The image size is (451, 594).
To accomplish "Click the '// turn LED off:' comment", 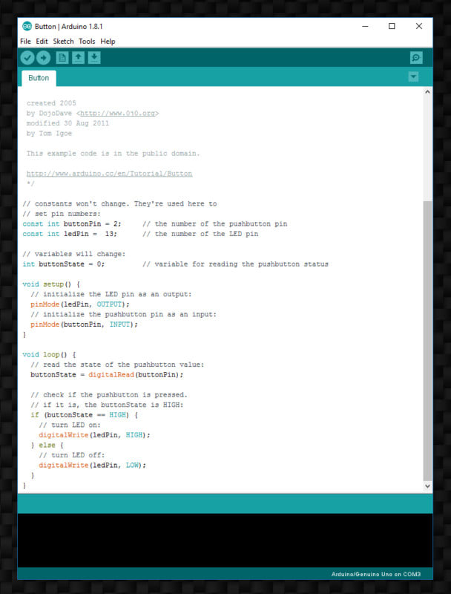I will coord(71,455).
